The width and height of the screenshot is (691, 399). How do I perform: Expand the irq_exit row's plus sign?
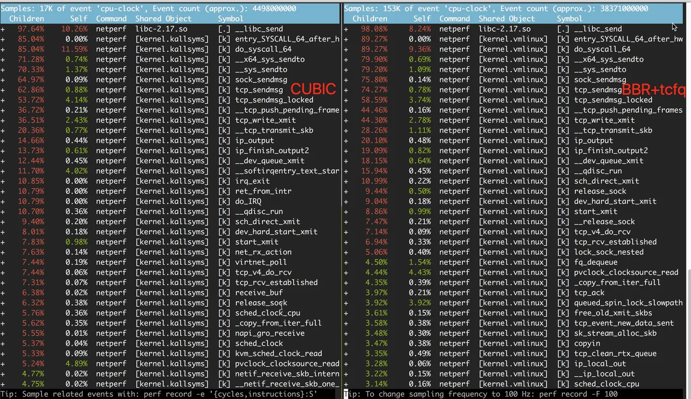pos(3,181)
